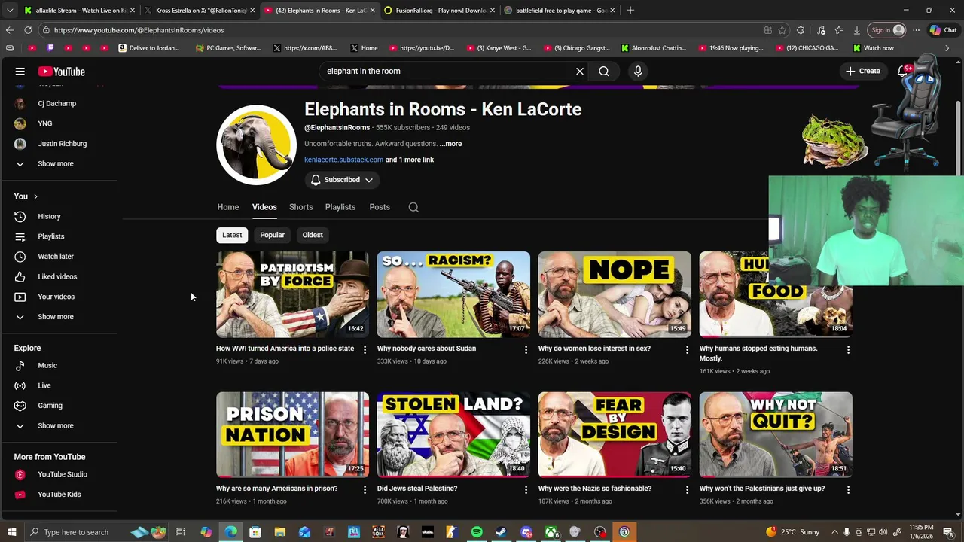The image size is (964, 542).
Task: Switch to channel Playlists tab
Action: pos(340,207)
